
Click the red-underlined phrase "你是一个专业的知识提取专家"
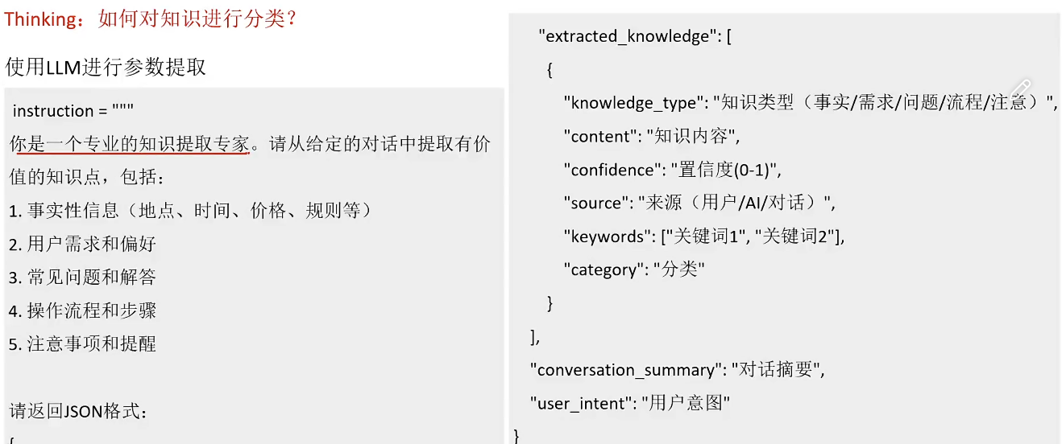pyautogui.click(x=130, y=144)
